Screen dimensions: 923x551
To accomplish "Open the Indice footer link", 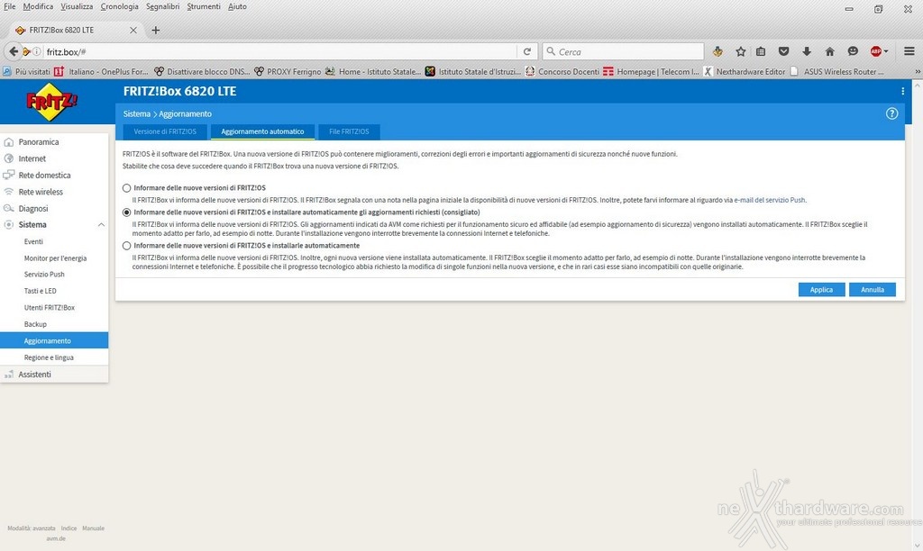I will (x=69, y=528).
